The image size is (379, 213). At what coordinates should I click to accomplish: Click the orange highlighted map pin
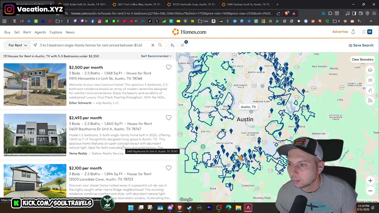coord(240,158)
